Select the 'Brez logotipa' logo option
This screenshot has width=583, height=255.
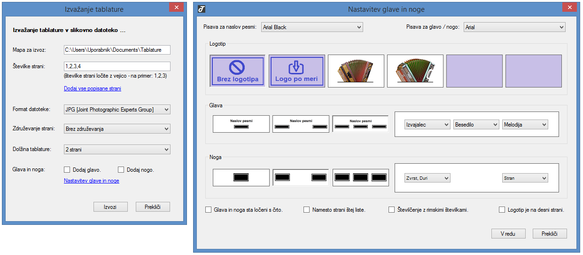click(x=237, y=71)
